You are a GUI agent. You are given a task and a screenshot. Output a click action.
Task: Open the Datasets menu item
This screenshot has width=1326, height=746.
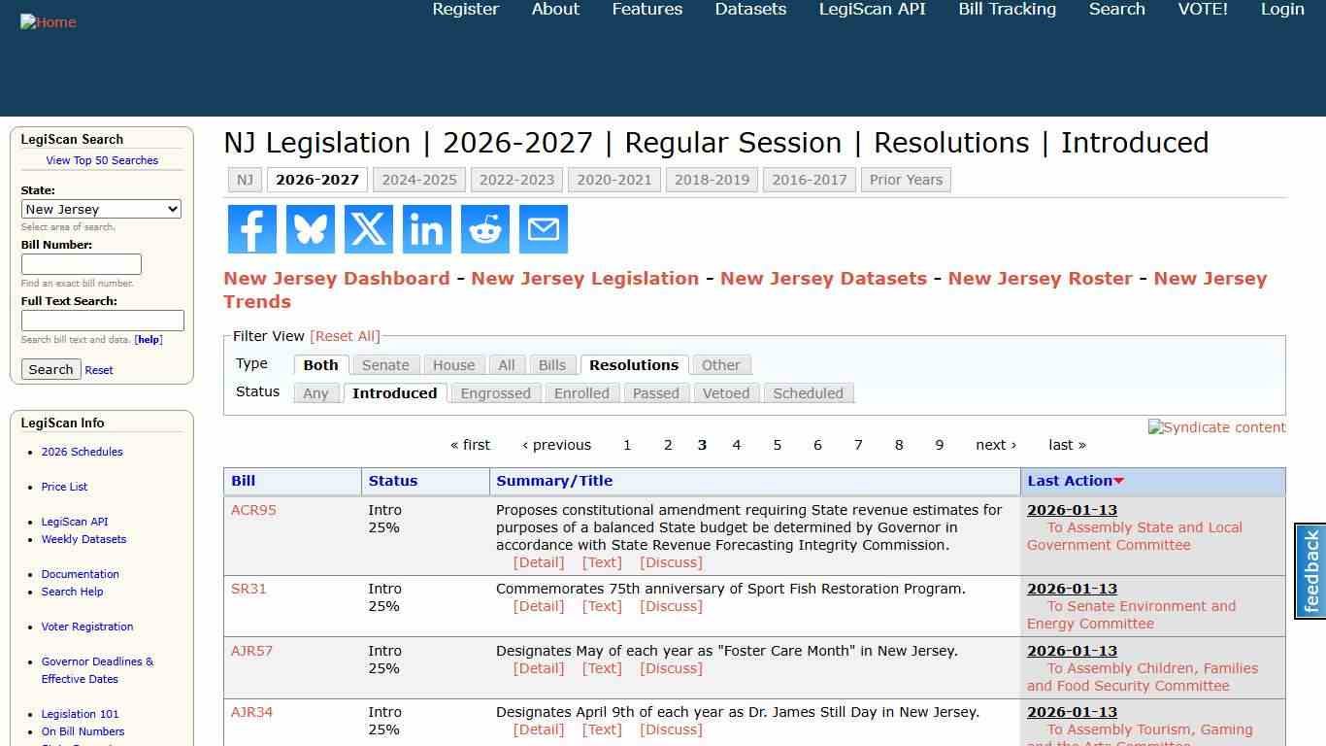point(749,10)
